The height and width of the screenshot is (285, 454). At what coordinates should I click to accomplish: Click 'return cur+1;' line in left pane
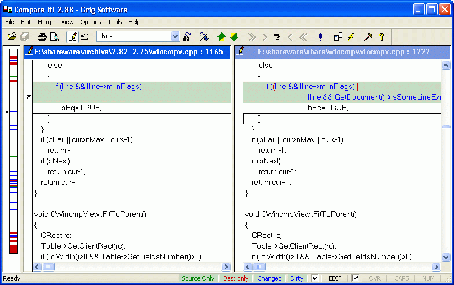click(61, 183)
